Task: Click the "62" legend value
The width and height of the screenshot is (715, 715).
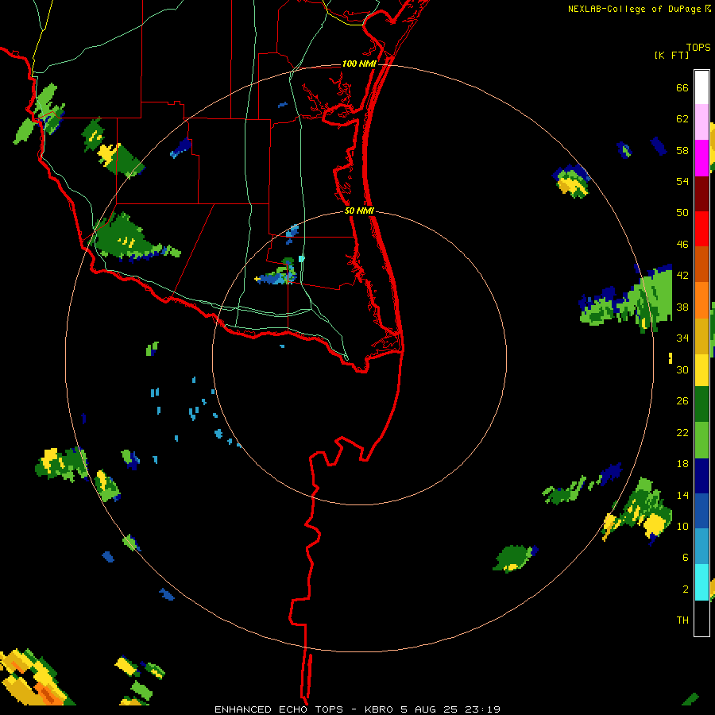Action: 682,119
